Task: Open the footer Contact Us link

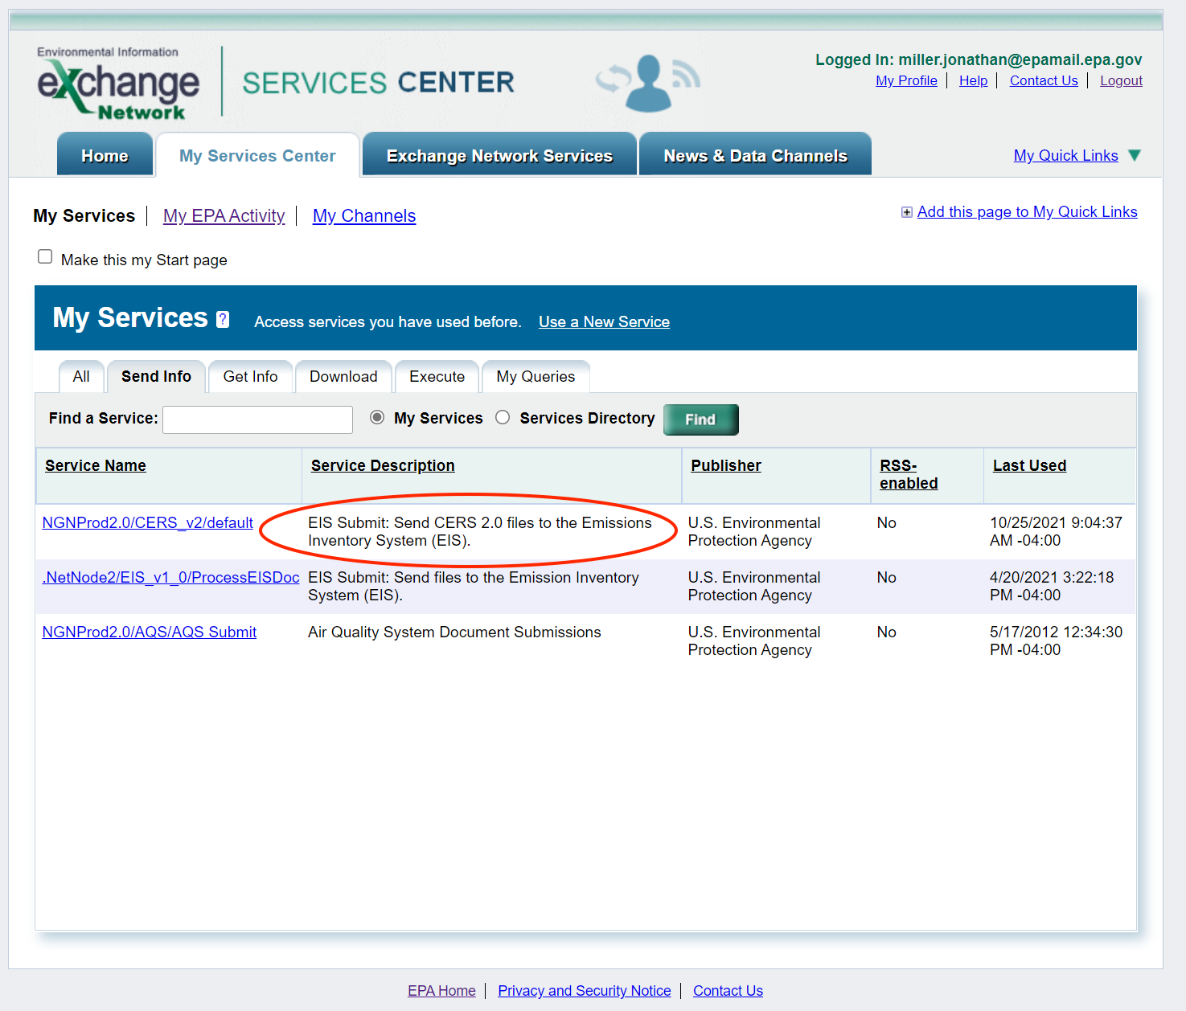Action: point(728,991)
